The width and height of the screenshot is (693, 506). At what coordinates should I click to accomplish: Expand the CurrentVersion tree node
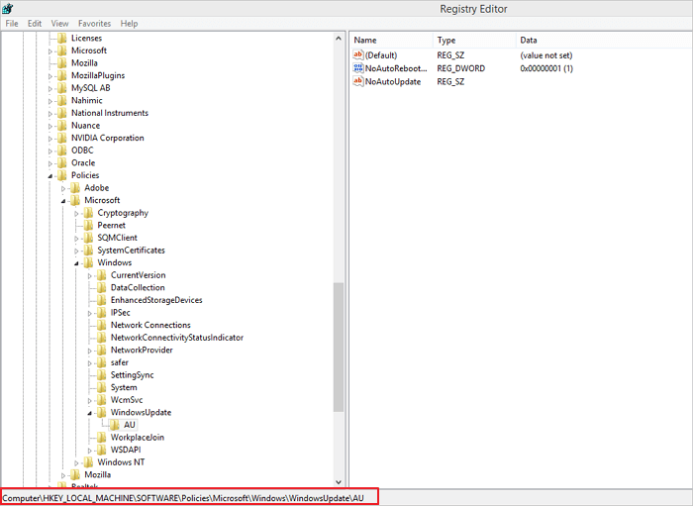(x=89, y=275)
